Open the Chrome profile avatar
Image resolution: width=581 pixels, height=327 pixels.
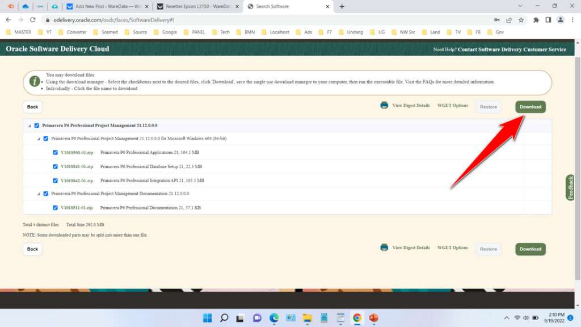click(560, 20)
